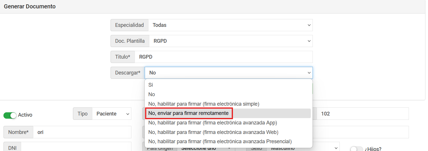Click the field containing 102
The height and width of the screenshot is (151, 428).
(362, 114)
